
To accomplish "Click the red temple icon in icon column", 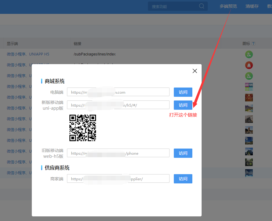I will point(249,65).
